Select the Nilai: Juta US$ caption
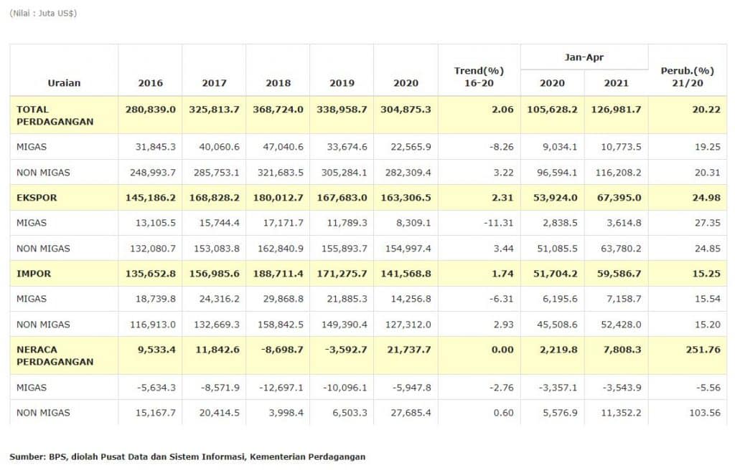Screen dimensions: 735x470 coord(43,14)
